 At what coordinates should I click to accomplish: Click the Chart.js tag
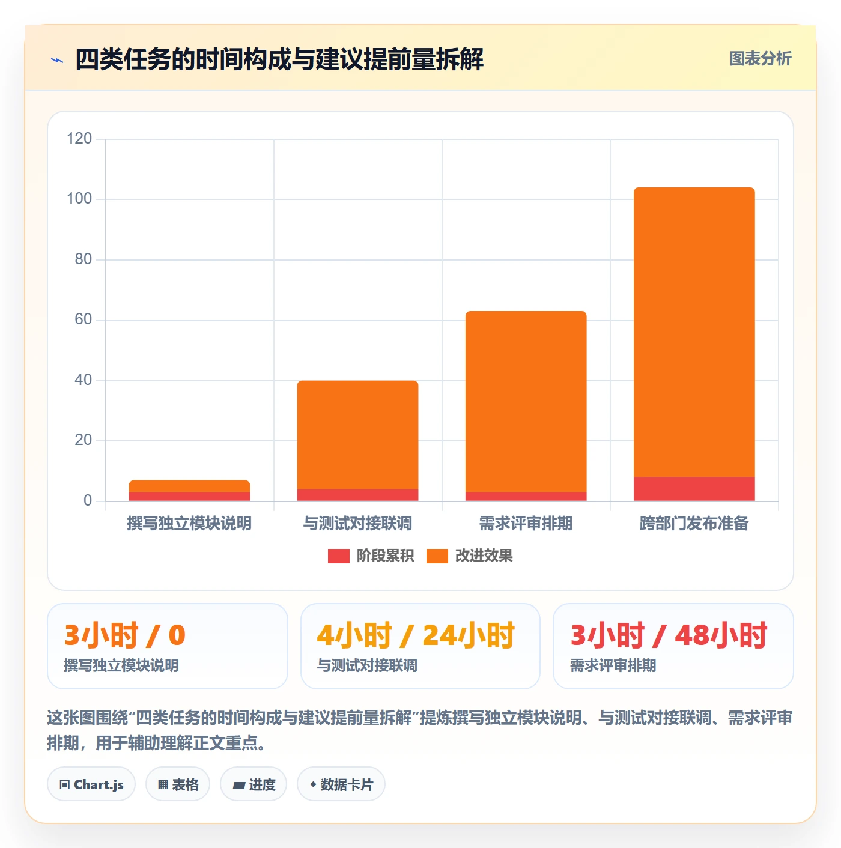pyautogui.click(x=91, y=784)
